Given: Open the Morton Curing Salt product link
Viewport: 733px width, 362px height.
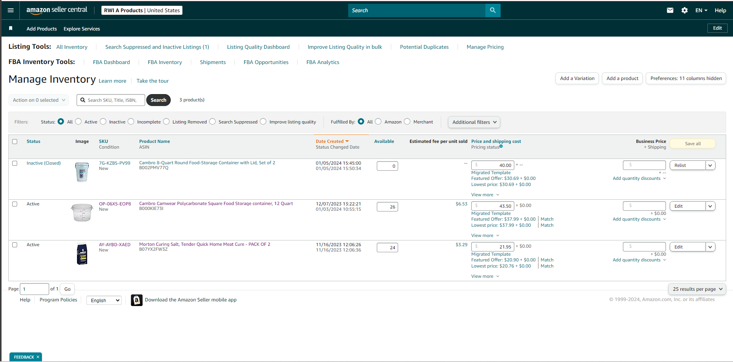Looking at the screenshot, I should point(205,244).
